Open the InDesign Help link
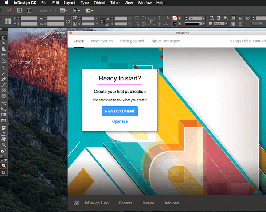Image resolution: width=266 pixels, height=212 pixels. 97,203
